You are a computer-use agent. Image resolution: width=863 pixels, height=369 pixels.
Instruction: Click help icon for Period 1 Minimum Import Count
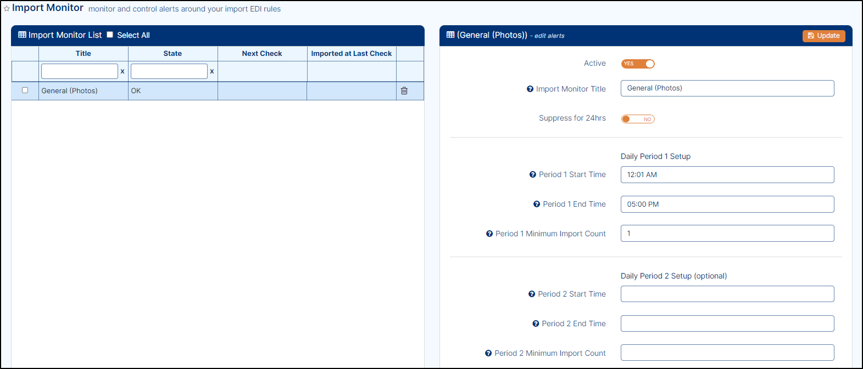coord(489,234)
